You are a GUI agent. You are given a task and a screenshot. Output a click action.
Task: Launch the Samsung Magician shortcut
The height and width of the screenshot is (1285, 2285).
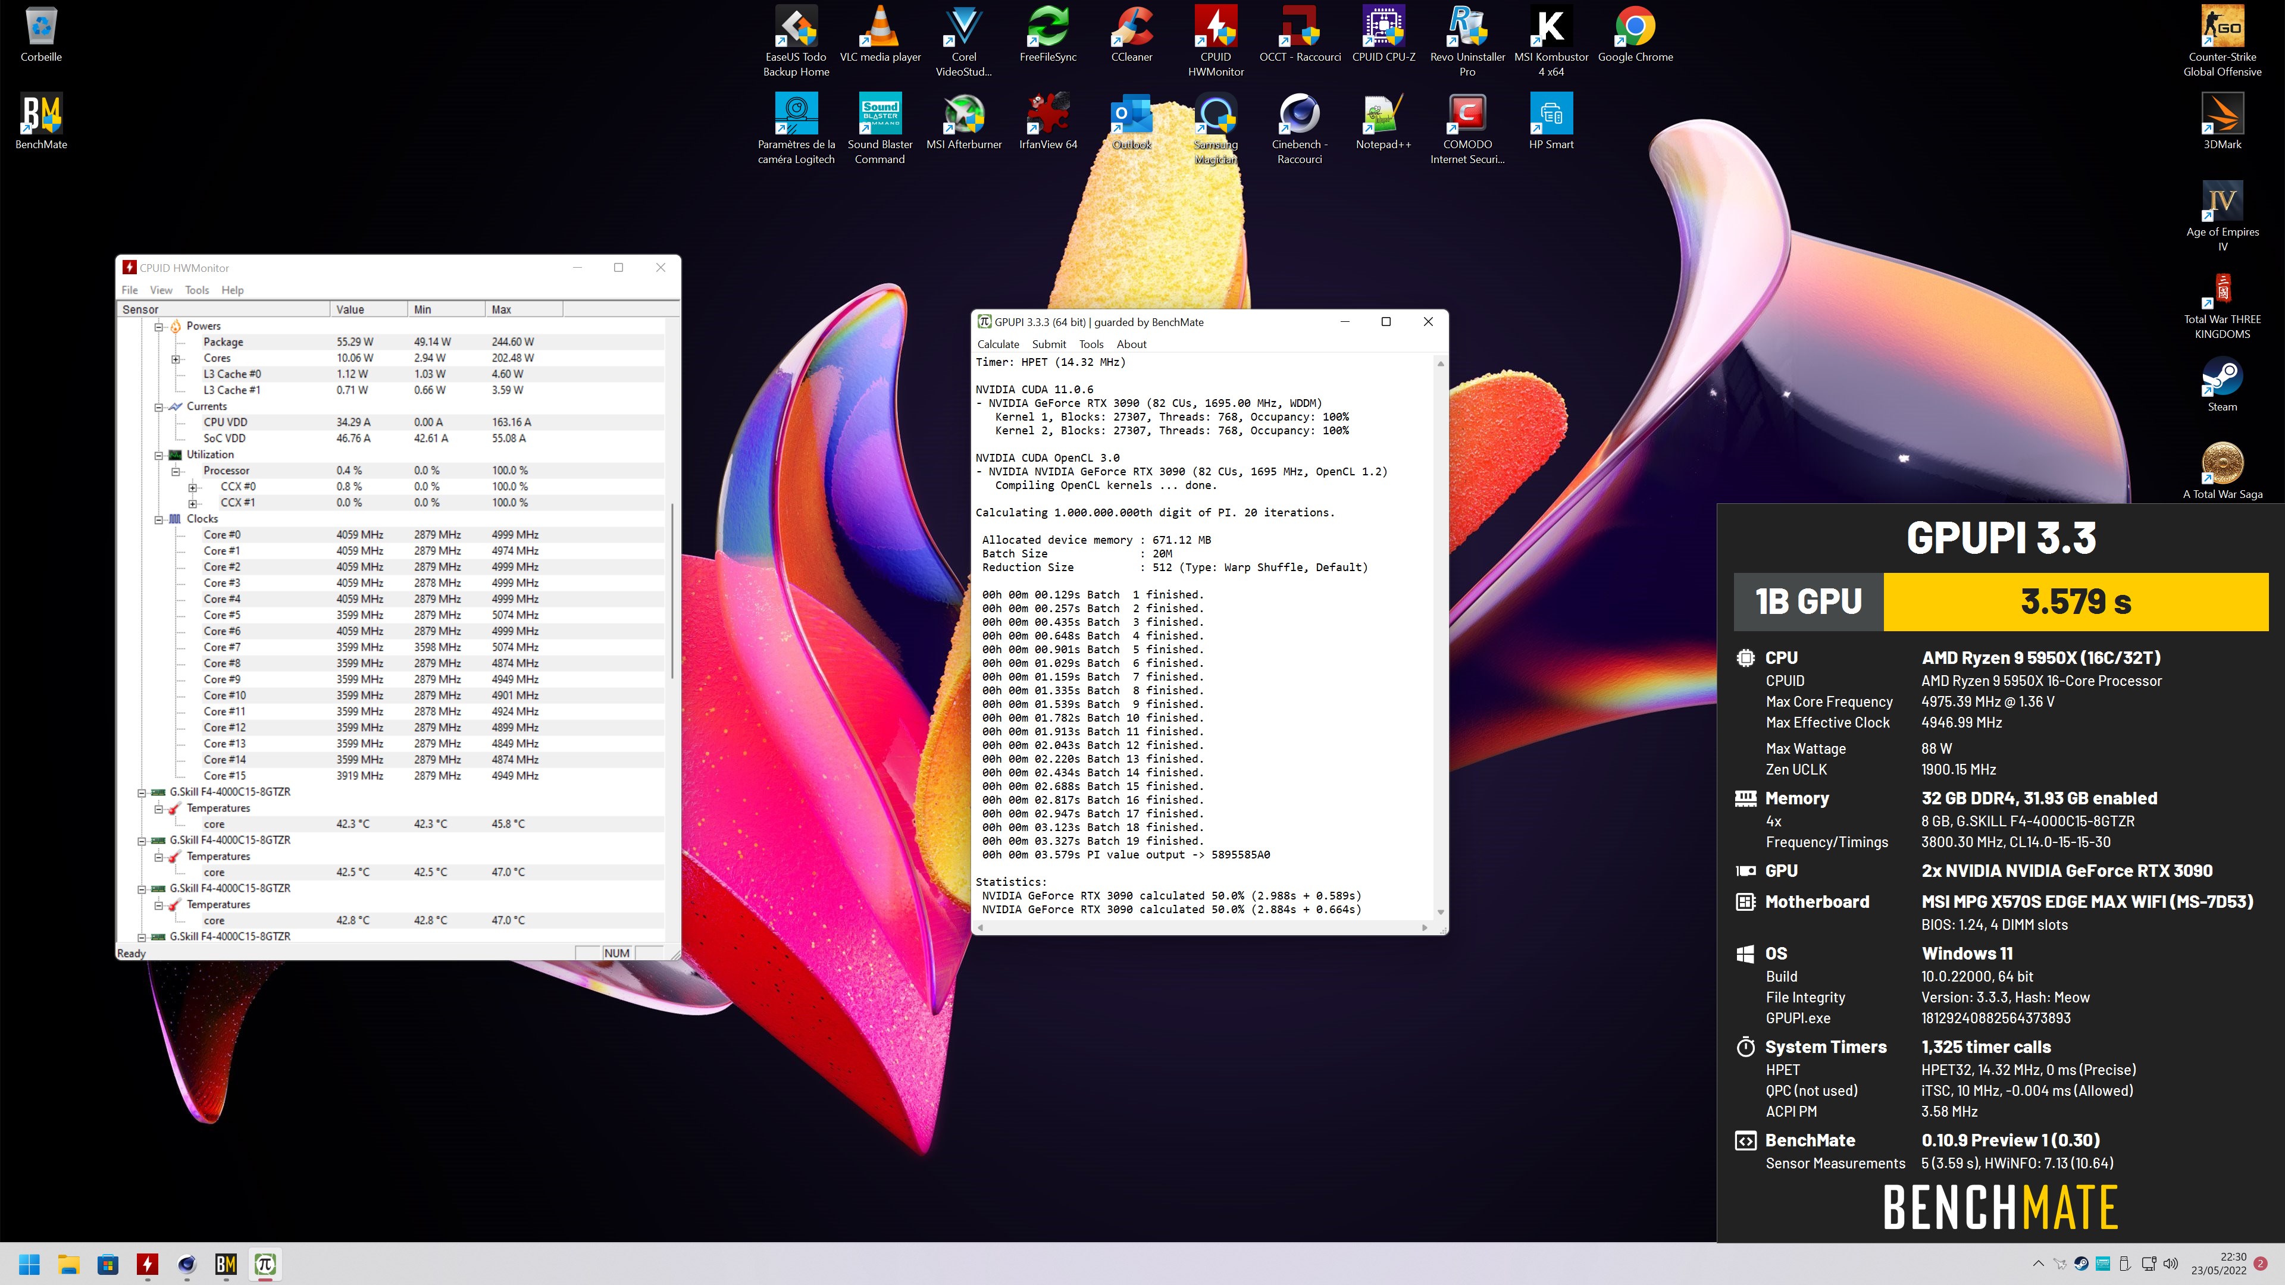(x=1215, y=128)
